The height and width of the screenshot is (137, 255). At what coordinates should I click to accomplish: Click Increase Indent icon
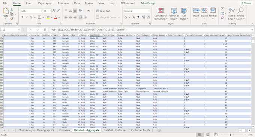click(85, 17)
